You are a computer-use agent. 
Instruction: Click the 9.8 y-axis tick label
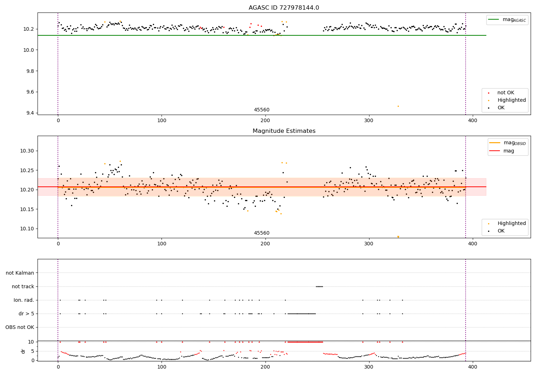click(x=30, y=71)
